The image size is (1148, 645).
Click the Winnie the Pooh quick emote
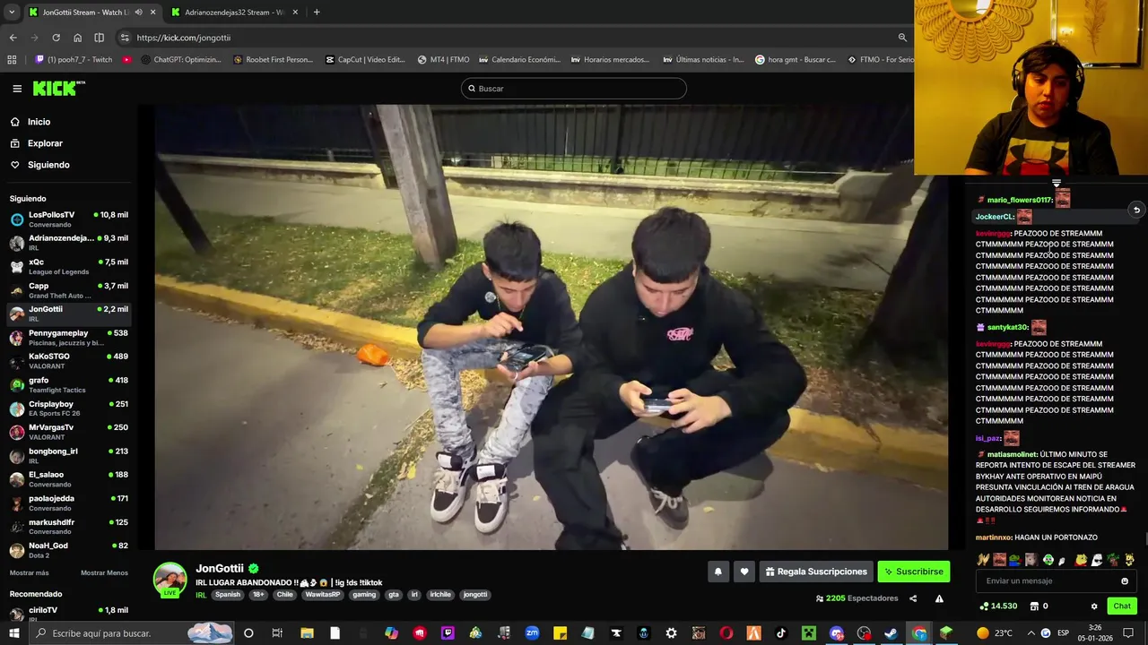(x=1081, y=560)
